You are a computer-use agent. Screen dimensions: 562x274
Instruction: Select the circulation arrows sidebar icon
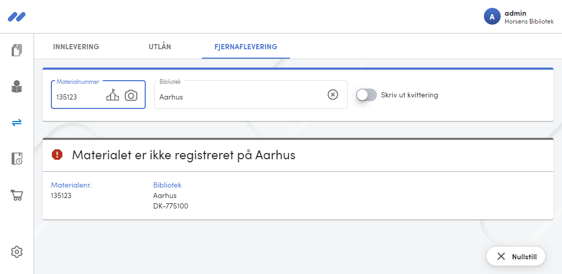click(17, 123)
